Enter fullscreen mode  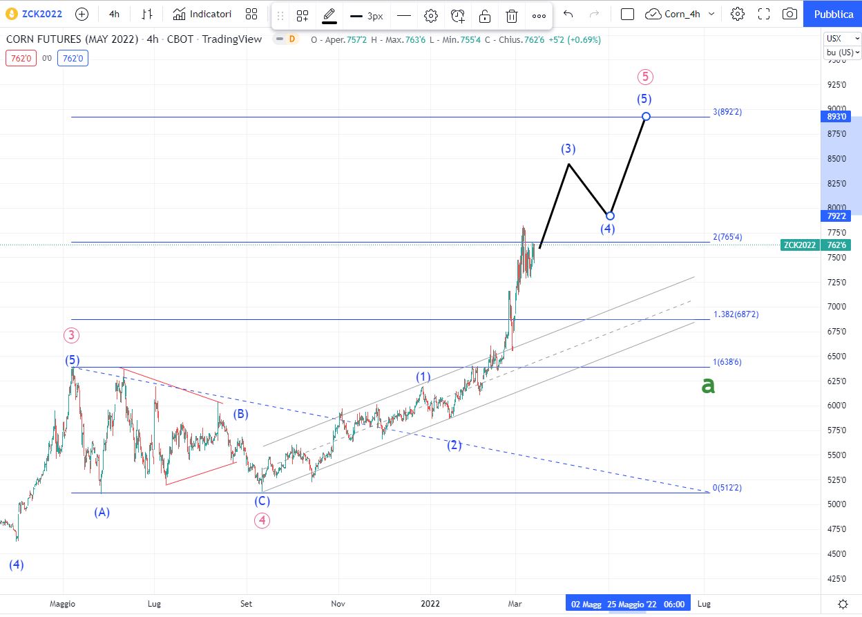point(764,14)
